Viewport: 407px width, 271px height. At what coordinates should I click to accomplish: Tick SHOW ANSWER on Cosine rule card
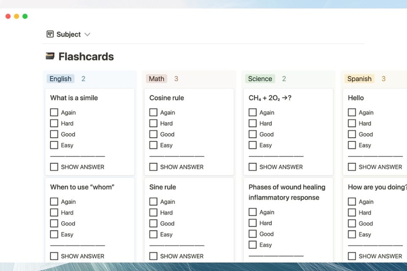pyautogui.click(x=153, y=167)
